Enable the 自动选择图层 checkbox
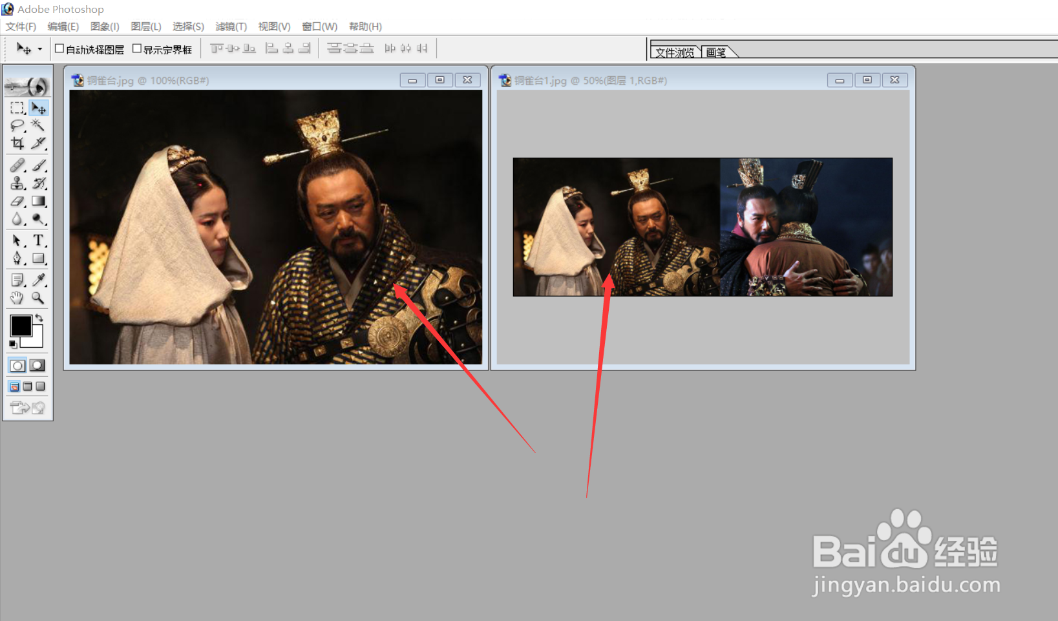 tap(59, 48)
